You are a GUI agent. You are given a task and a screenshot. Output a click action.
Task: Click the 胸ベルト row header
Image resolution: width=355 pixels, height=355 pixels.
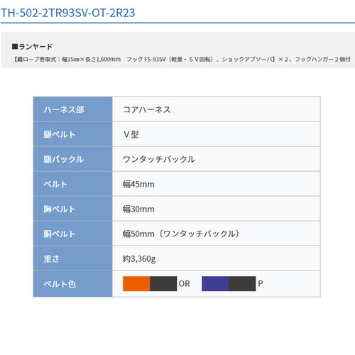point(72,209)
